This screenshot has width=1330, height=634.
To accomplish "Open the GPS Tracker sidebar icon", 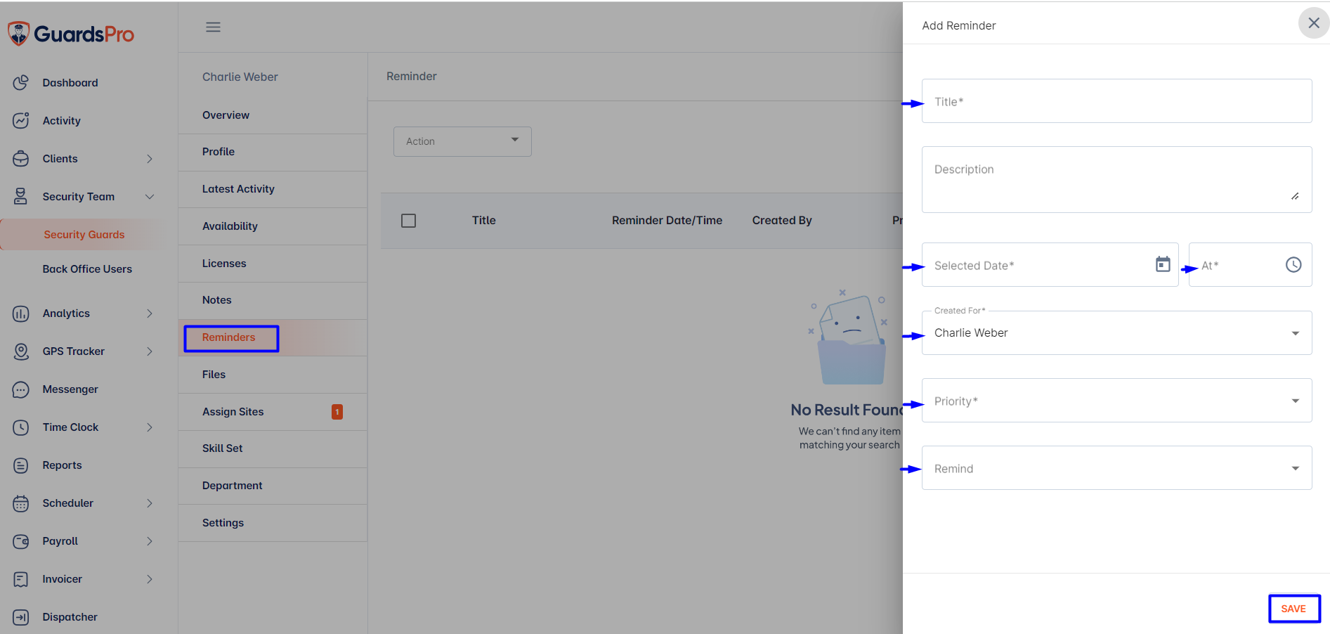I will tap(21, 351).
